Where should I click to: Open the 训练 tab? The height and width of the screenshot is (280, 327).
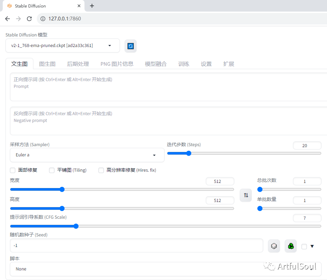(x=184, y=64)
